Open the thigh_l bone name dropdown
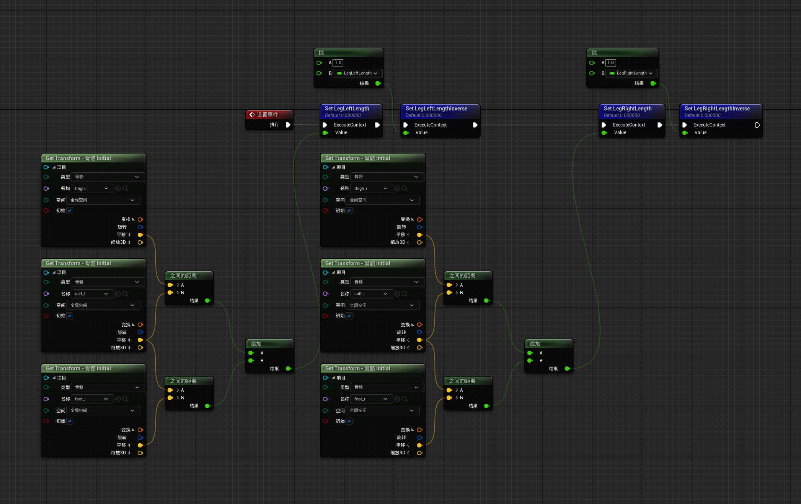 pos(92,188)
